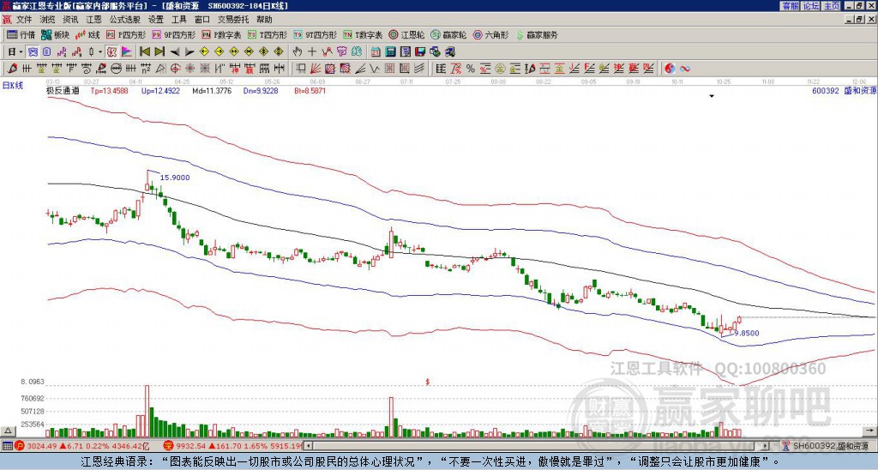
Task: Open the 公式选股 menu
Action: (x=124, y=20)
